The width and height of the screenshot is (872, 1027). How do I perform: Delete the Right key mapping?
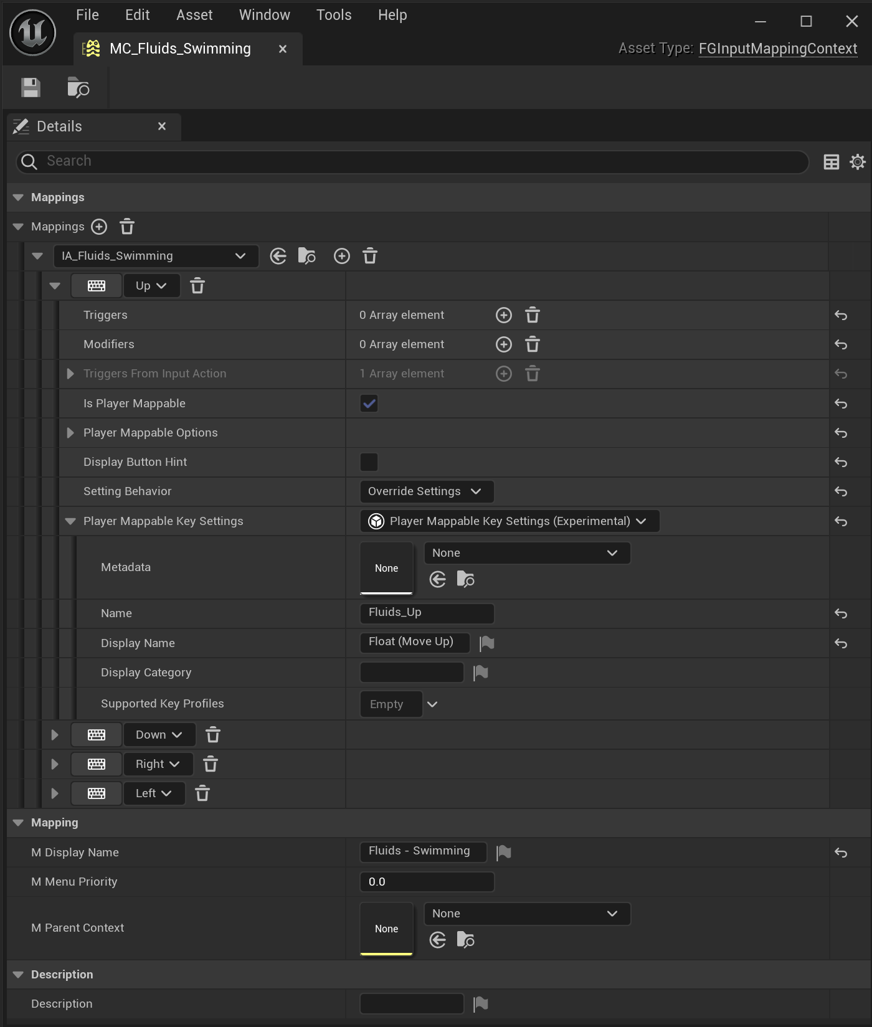[x=211, y=764]
